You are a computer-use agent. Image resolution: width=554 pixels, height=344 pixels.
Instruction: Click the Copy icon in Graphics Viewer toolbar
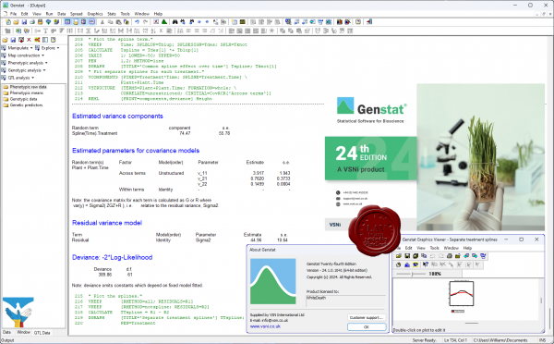(424, 256)
